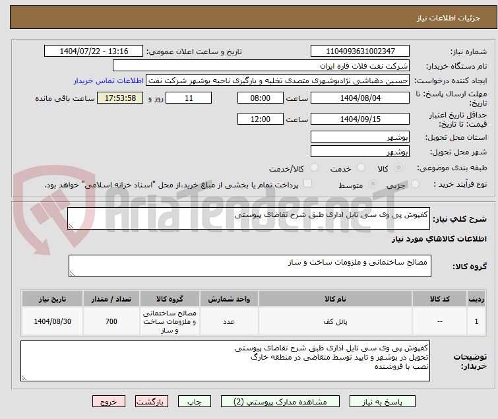The height and width of the screenshot is (419, 498).
Task: Click the product name cell 'پانل کف'
Action: pyautogui.click(x=335, y=321)
